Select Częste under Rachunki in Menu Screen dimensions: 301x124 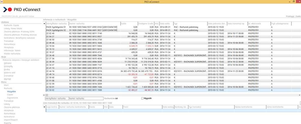point(10,95)
